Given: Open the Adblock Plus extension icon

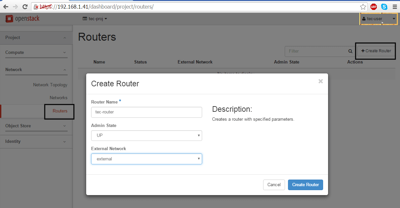Looking at the screenshot, I should click(374, 7).
